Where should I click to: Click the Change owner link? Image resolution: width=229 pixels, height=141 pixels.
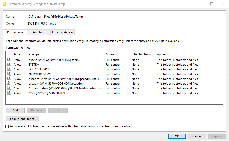click(51, 24)
